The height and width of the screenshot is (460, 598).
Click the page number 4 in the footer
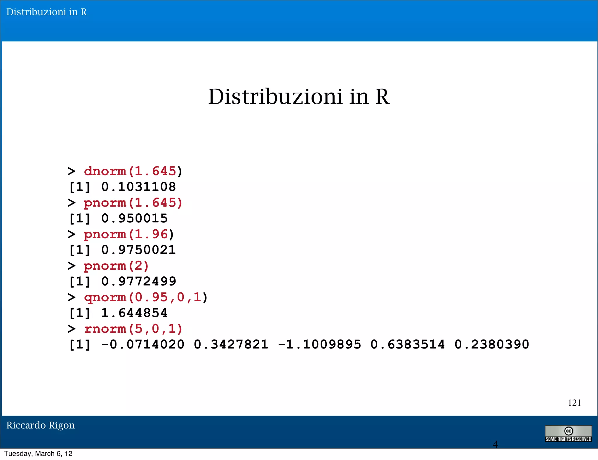[x=495, y=444]
